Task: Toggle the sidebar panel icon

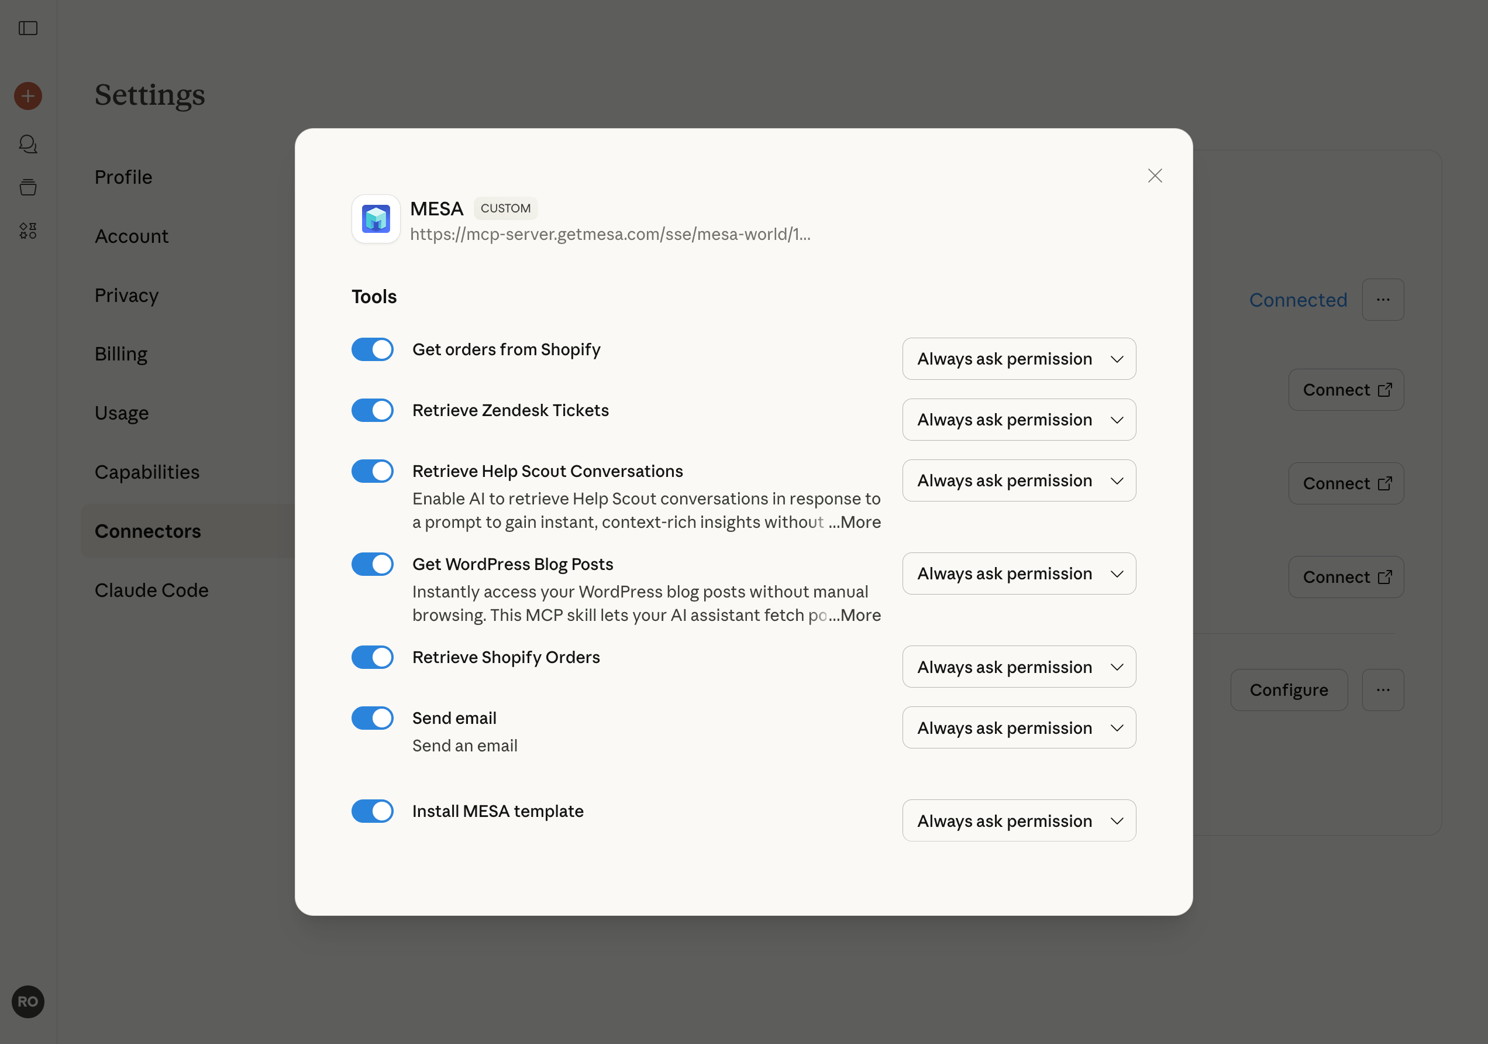Action: (x=28, y=28)
